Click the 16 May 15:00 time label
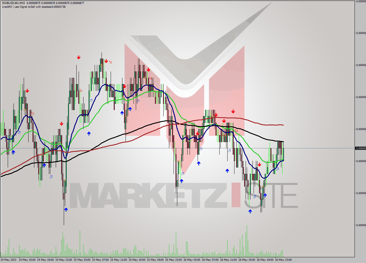This screenshot has height=263, width=366. coord(247,260)
